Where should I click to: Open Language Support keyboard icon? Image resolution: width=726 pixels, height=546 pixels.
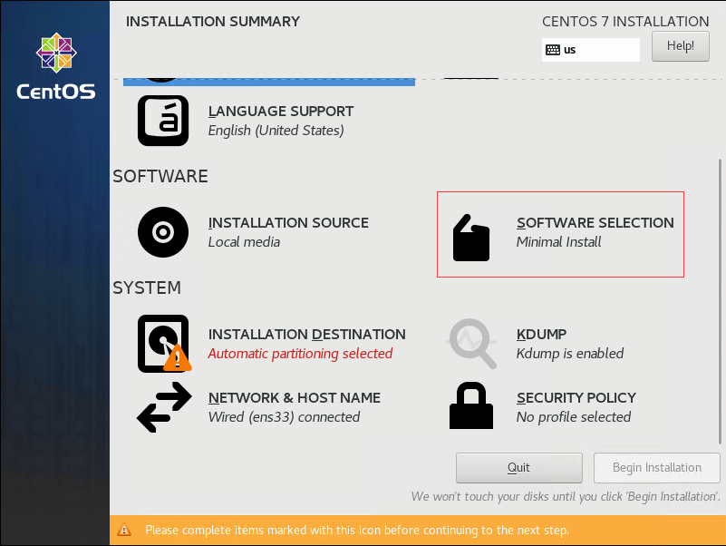(x=163, y=121)
